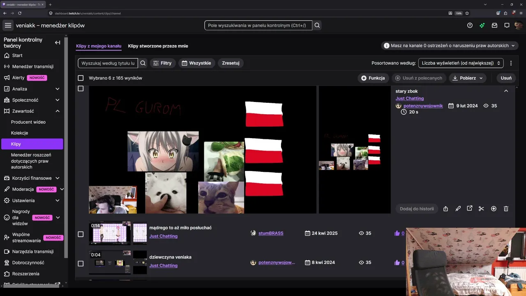Viewport: 526px width, 296px height.
Task: Open Firefox application menu
Action: pos(521,13)
